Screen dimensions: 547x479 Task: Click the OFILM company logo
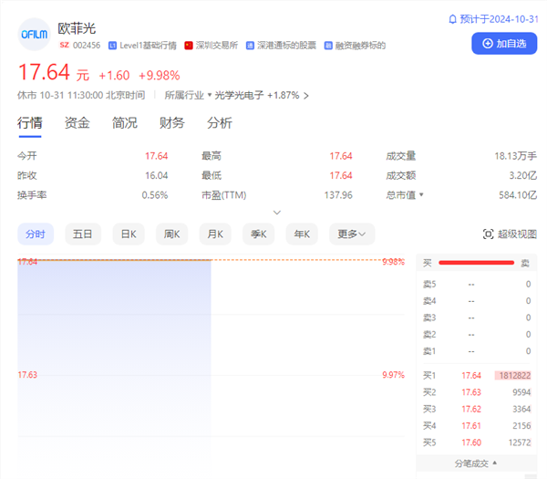35,35
